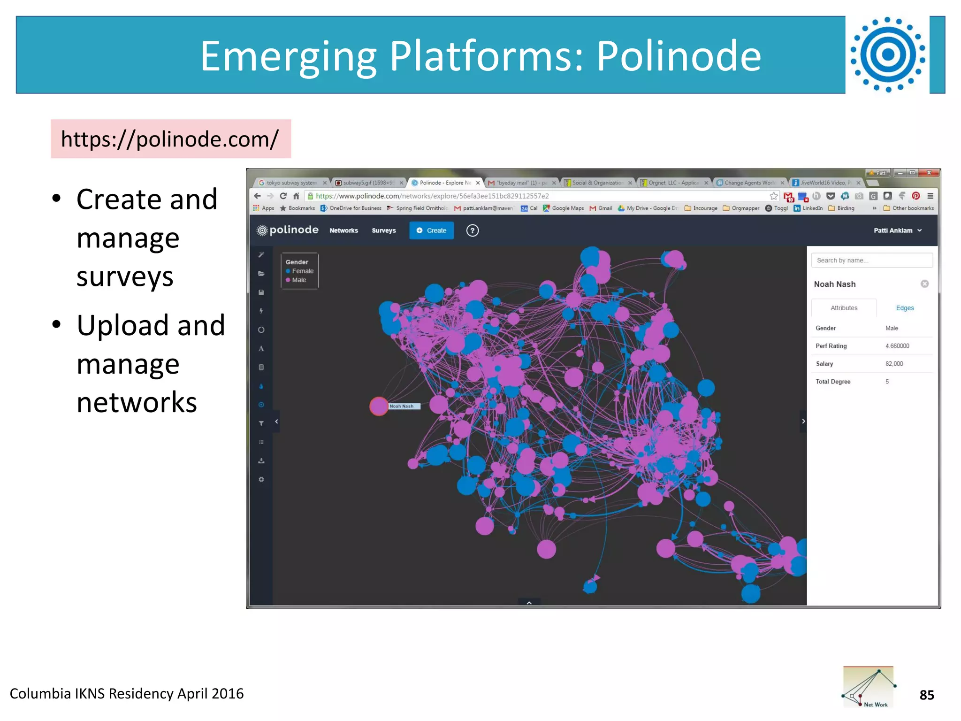Open the Google Maps bookmark
The image size is (961, 721).
pyautogui.click(x=563, y=208)
